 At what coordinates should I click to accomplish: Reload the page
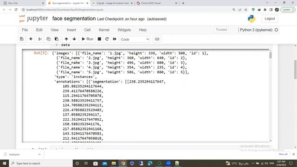click(x=16, y=9)
